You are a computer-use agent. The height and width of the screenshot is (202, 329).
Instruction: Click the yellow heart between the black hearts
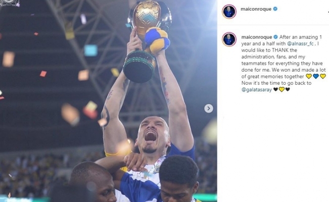(x=281, y=89)
